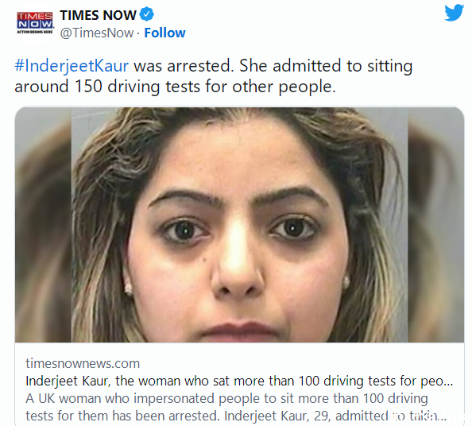Open the #InderjeetKaur hashtag link
The width and height of the screenshot is (472, 426).
tap(72, 66)
